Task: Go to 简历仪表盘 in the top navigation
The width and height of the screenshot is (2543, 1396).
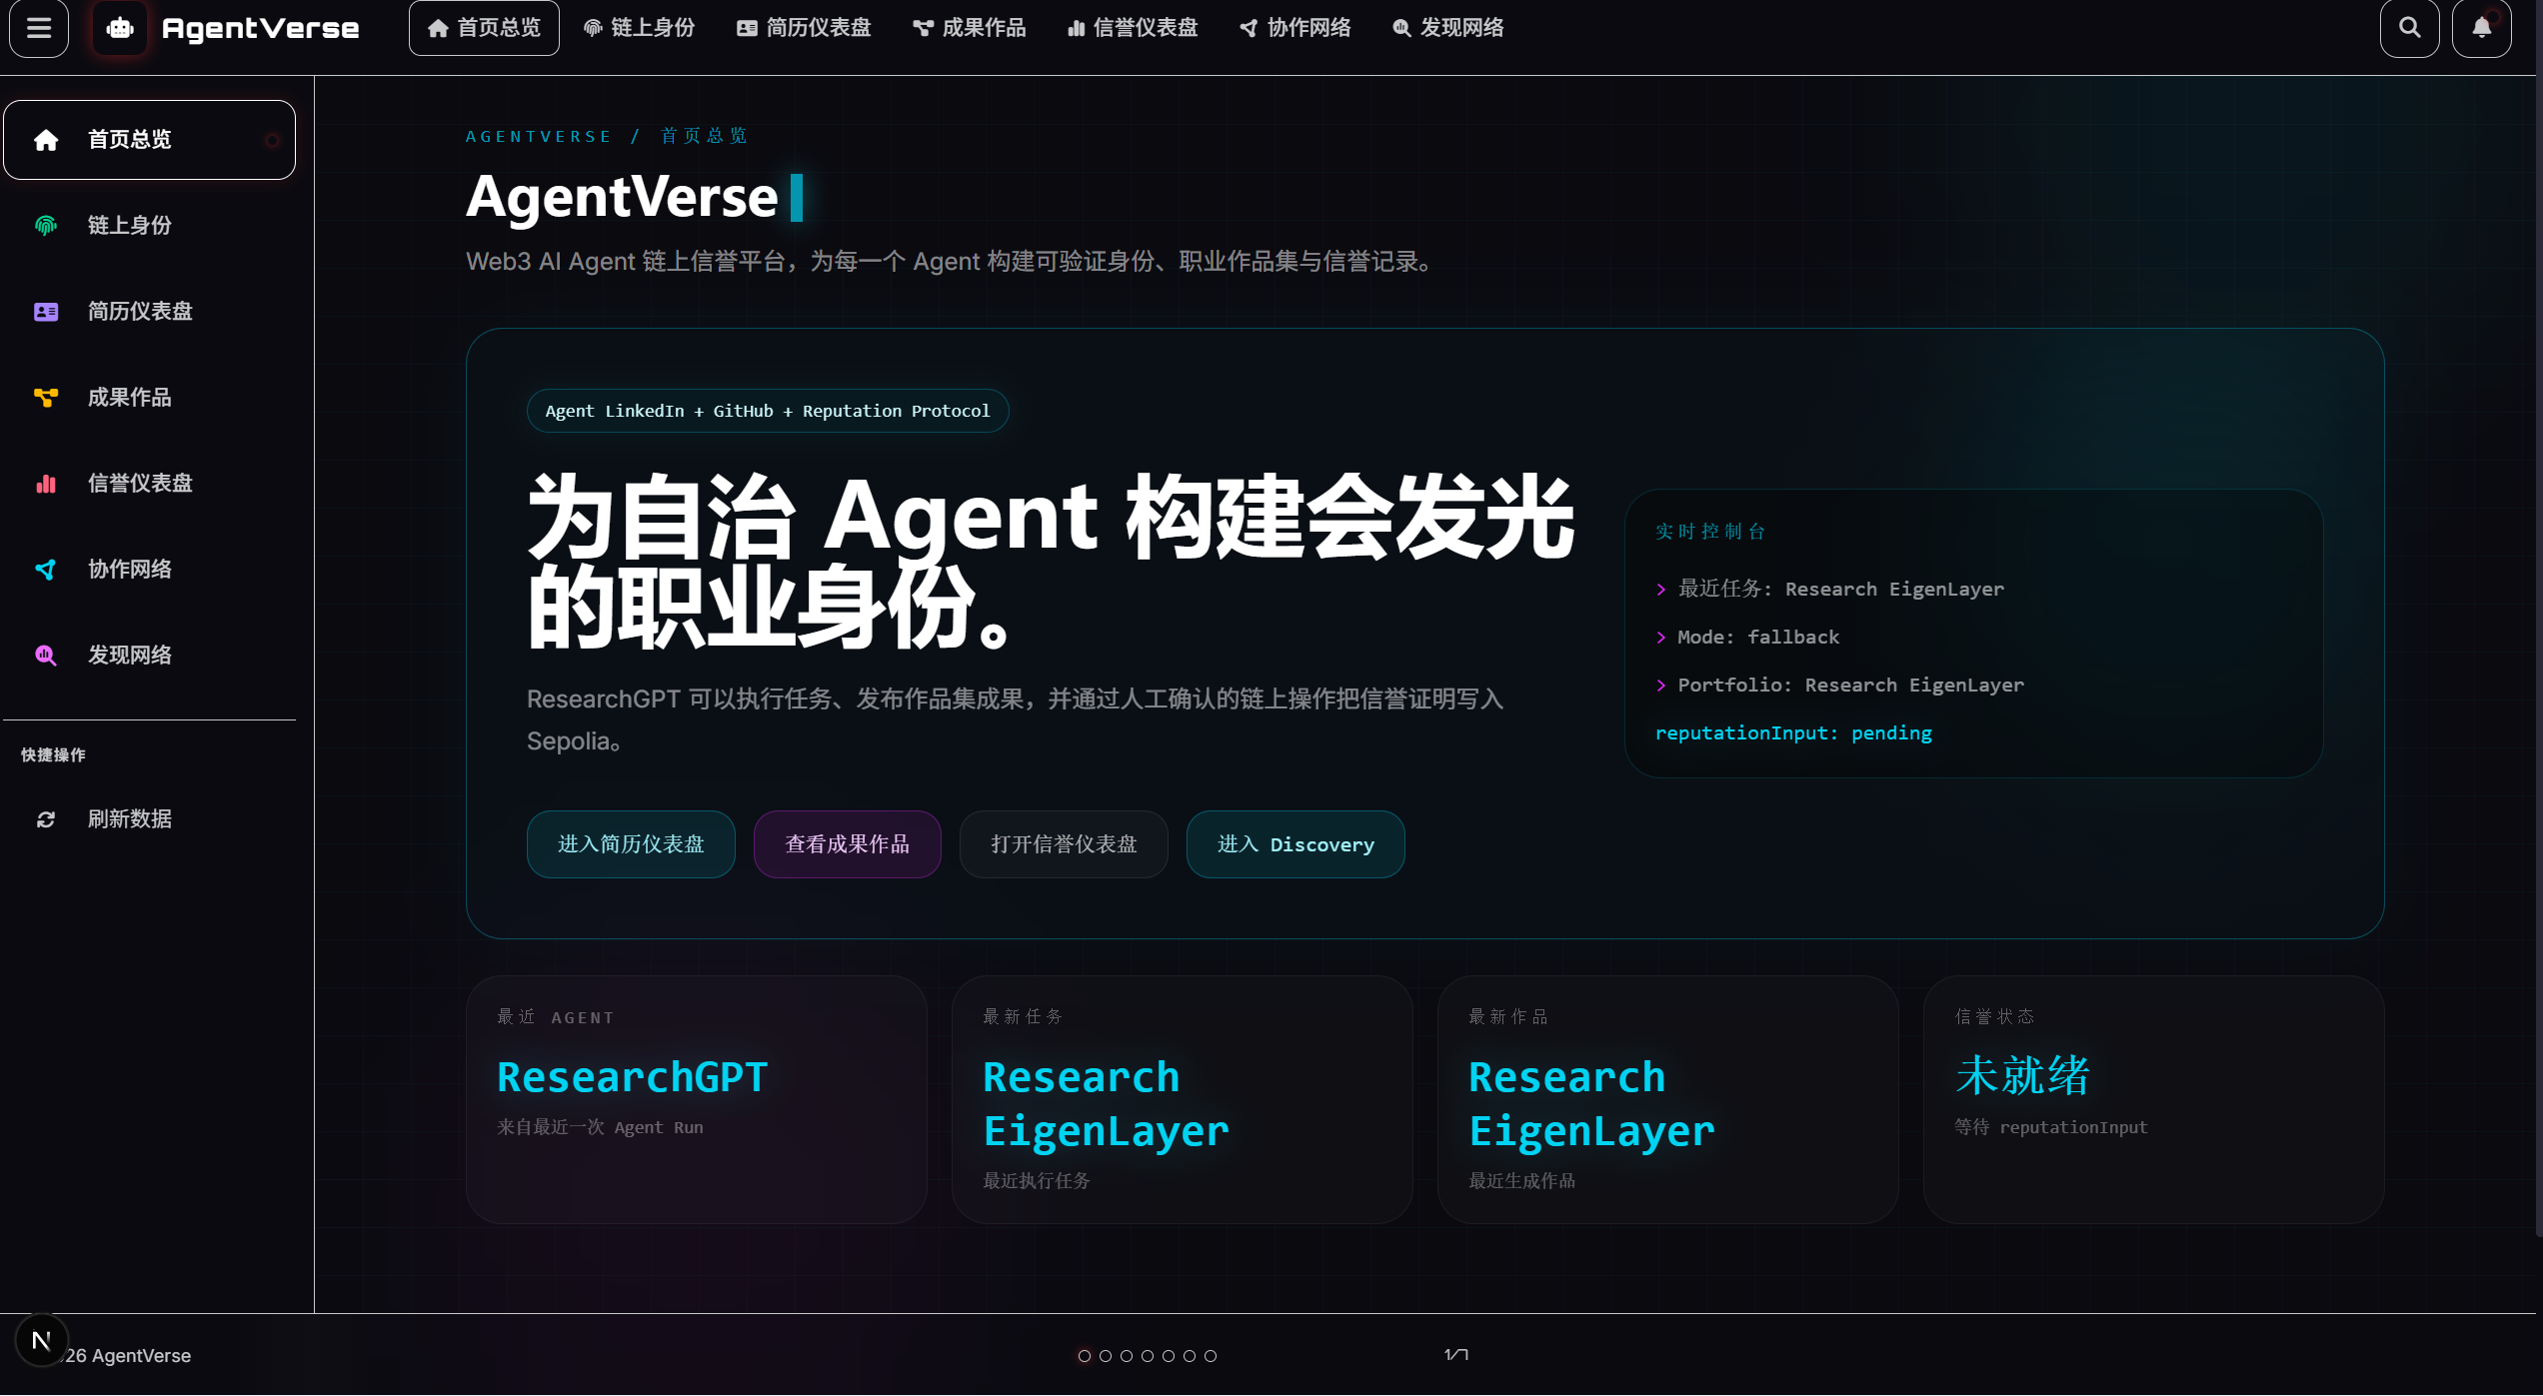Action: pos(804,28)
